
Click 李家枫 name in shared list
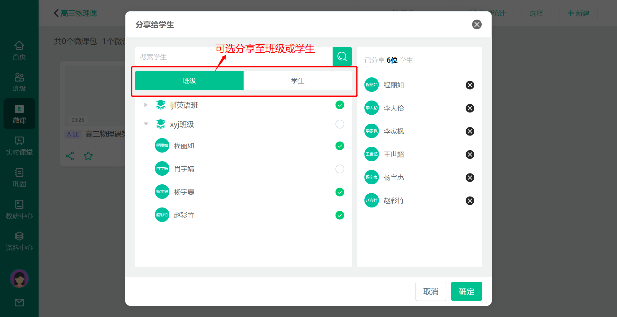pos(394,131)
